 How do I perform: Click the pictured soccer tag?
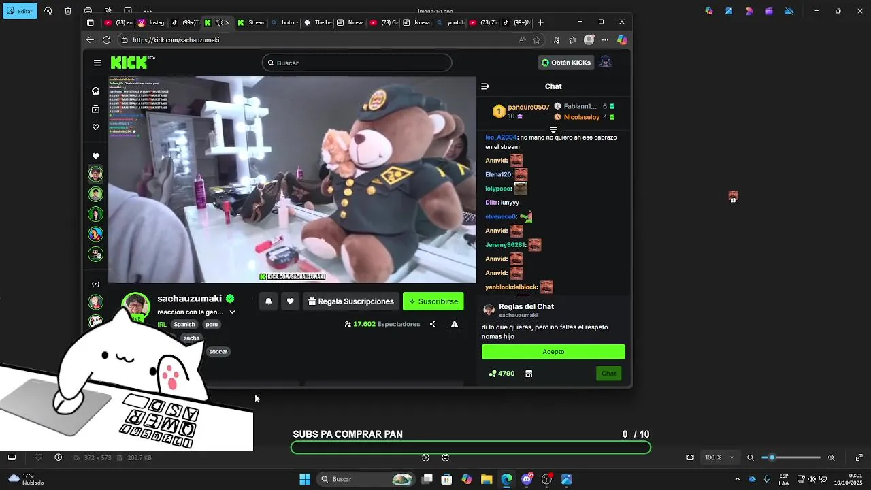(218, 352)
